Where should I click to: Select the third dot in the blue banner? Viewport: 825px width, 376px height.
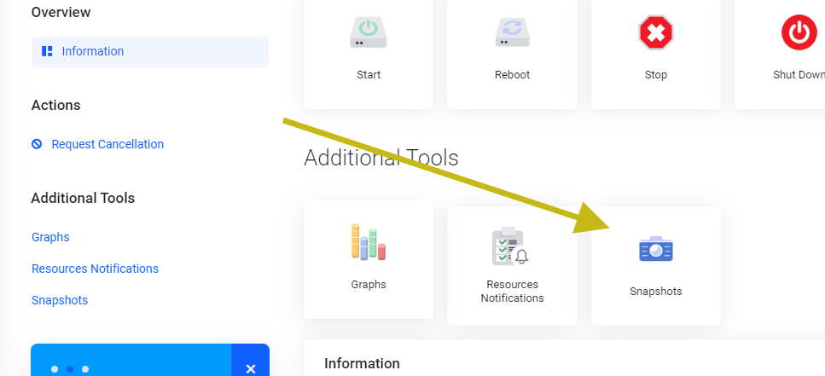[85, 369]
